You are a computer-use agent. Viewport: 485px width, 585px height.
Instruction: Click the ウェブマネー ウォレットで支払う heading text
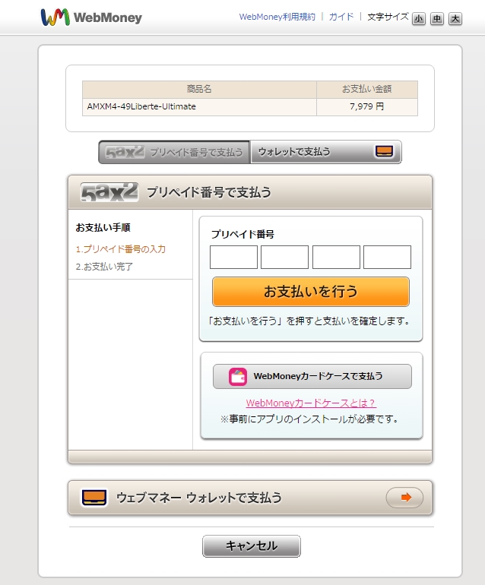point(199,498)
